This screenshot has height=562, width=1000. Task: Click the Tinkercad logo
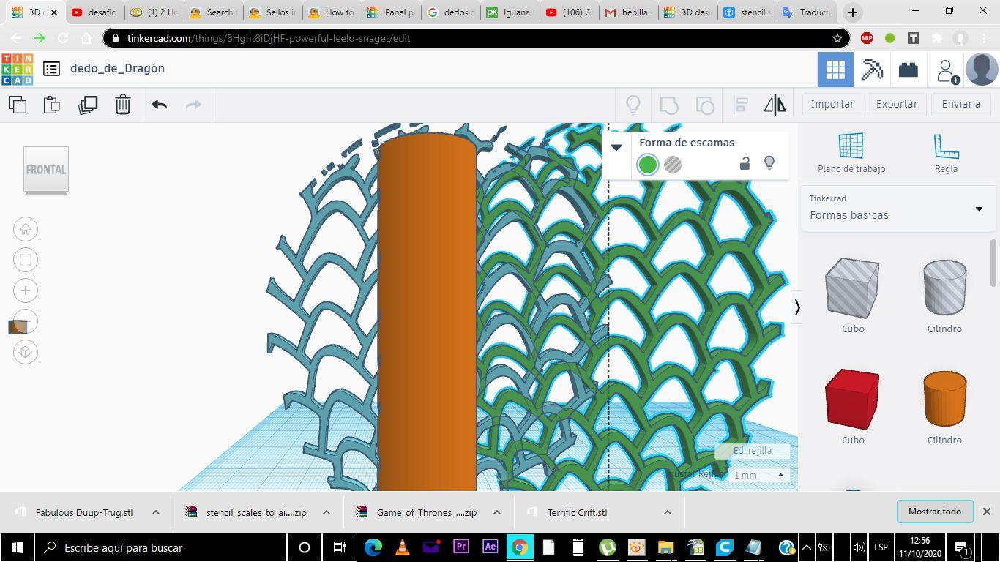point(17,70)
